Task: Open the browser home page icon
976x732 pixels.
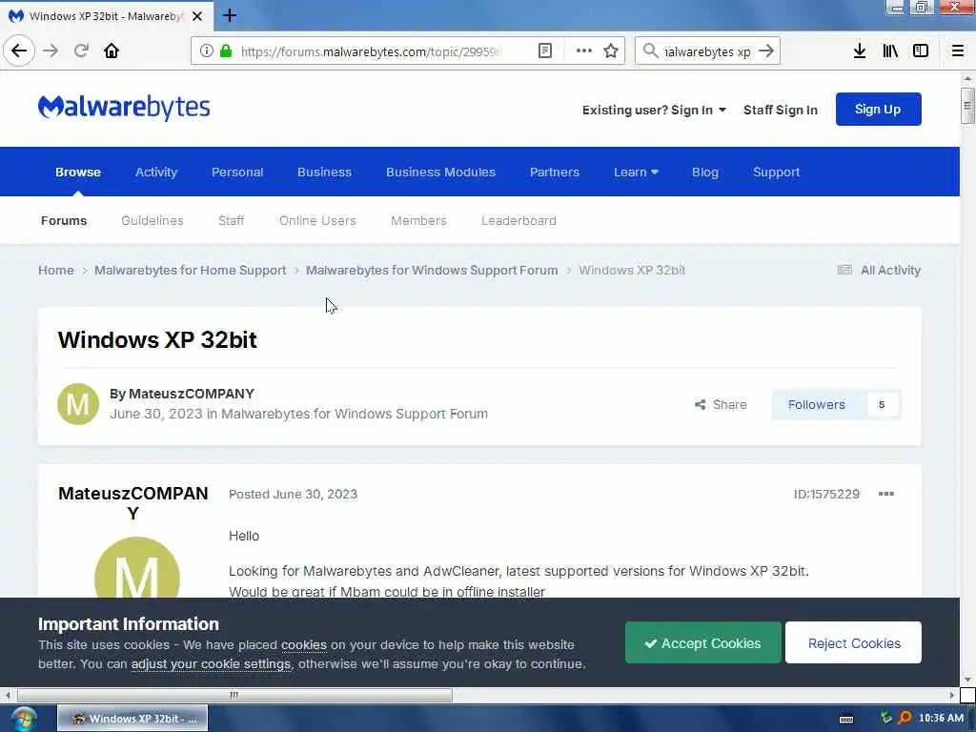Action: pyautogui.click(x=112, y=51)
